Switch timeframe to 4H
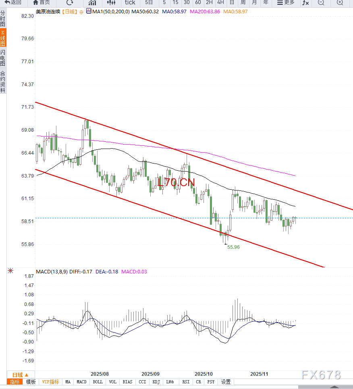 pyautogui.click(x=220, y=2)
